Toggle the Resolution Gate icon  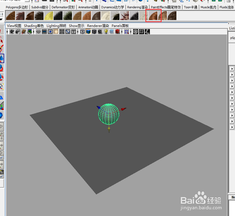pyautogui.click(x=50, y=32)
